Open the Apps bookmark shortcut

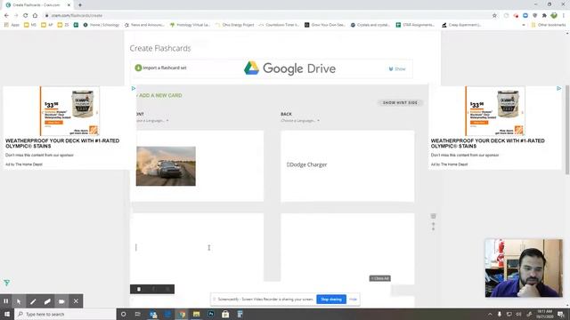[12, 25]
